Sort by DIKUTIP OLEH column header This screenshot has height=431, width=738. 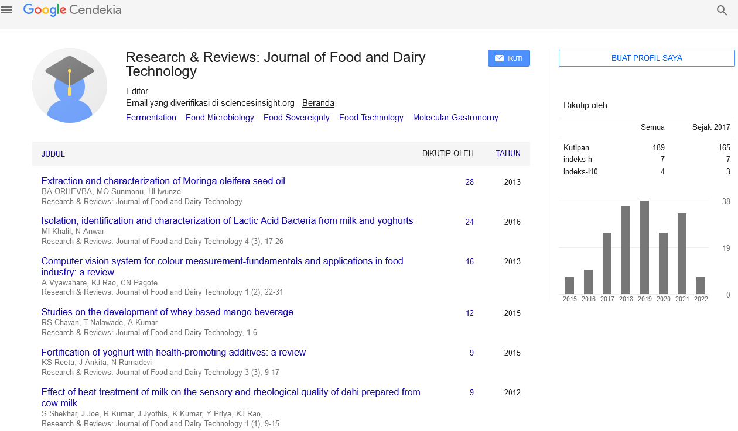(447, 154)
